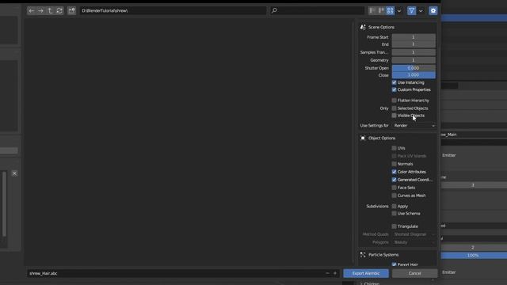Create a new directory
This screenshot has width=507, height=285.
pyautogui.click(x=71, y=10)
